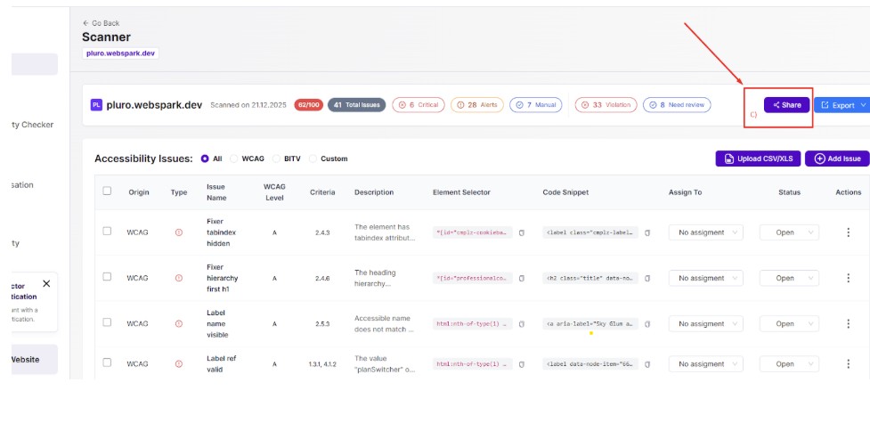This screenshot has width=870, height=423.
Task: Open actions menu for Fixer tabindex hidden row
Action: pos(848,232)
